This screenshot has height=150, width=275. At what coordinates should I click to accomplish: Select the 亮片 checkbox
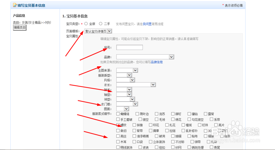[216, 125]
